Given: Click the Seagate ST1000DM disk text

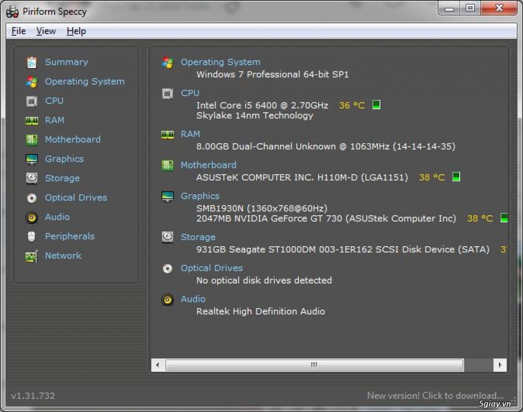Looking at the screenshot, I should click(x=343, y=249).
